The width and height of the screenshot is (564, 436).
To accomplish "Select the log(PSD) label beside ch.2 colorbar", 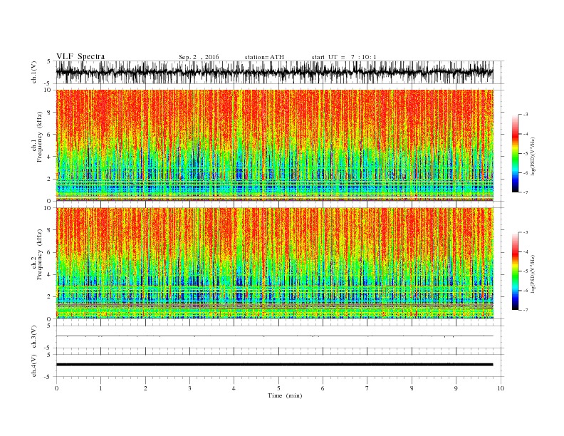I will tap(533, 273).
